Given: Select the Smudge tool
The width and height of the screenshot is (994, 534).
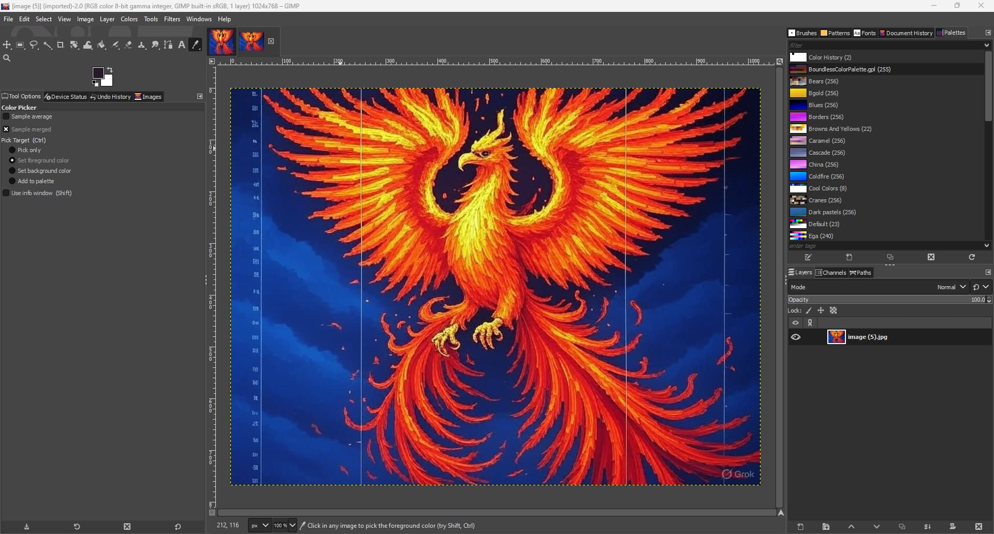Looking at the screenshot, I should 155,45.
